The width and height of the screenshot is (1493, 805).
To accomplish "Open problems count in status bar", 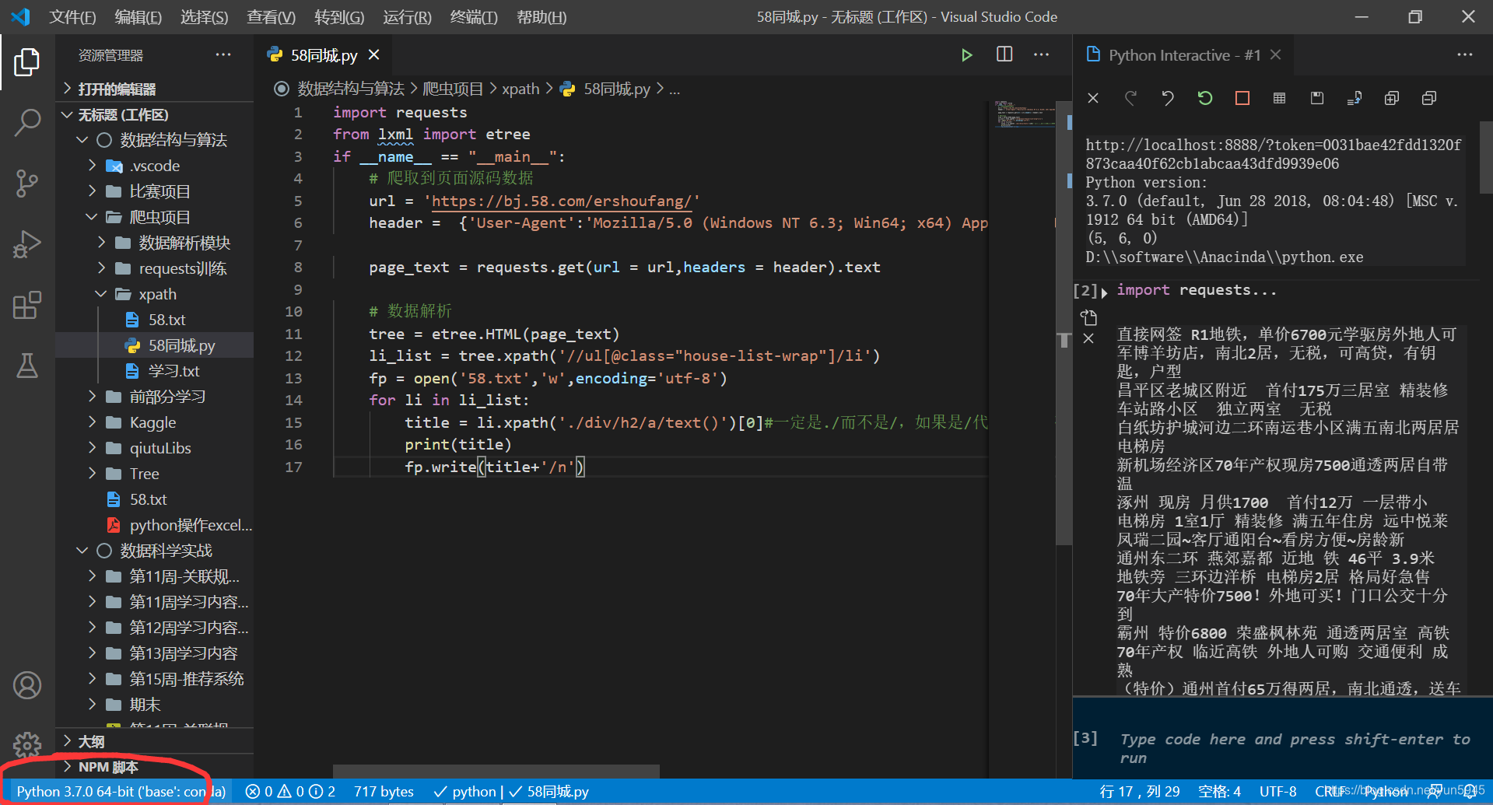I will tap(290, 792).
